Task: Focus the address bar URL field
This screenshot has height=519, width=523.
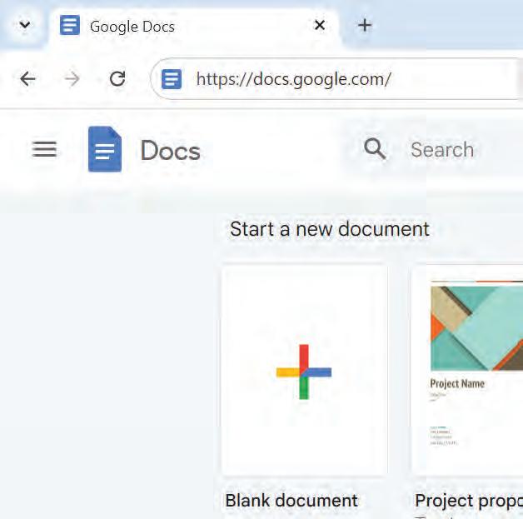Action: pos(337,79)
